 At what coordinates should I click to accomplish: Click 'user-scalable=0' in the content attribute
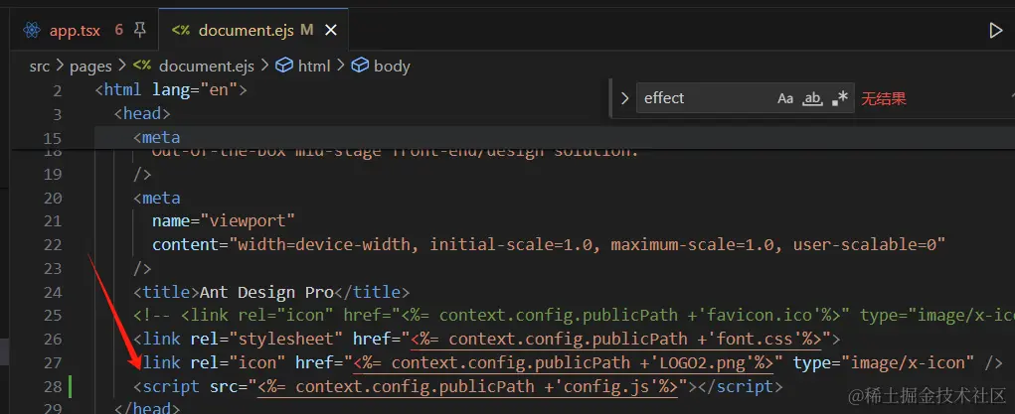864,244
